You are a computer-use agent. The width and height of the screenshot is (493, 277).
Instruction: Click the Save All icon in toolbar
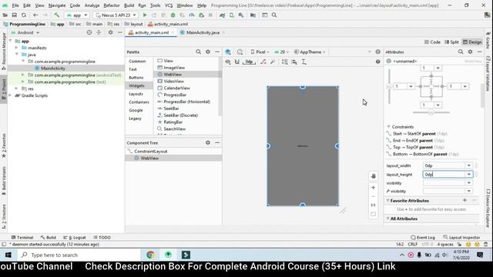(x=14, y=15)
